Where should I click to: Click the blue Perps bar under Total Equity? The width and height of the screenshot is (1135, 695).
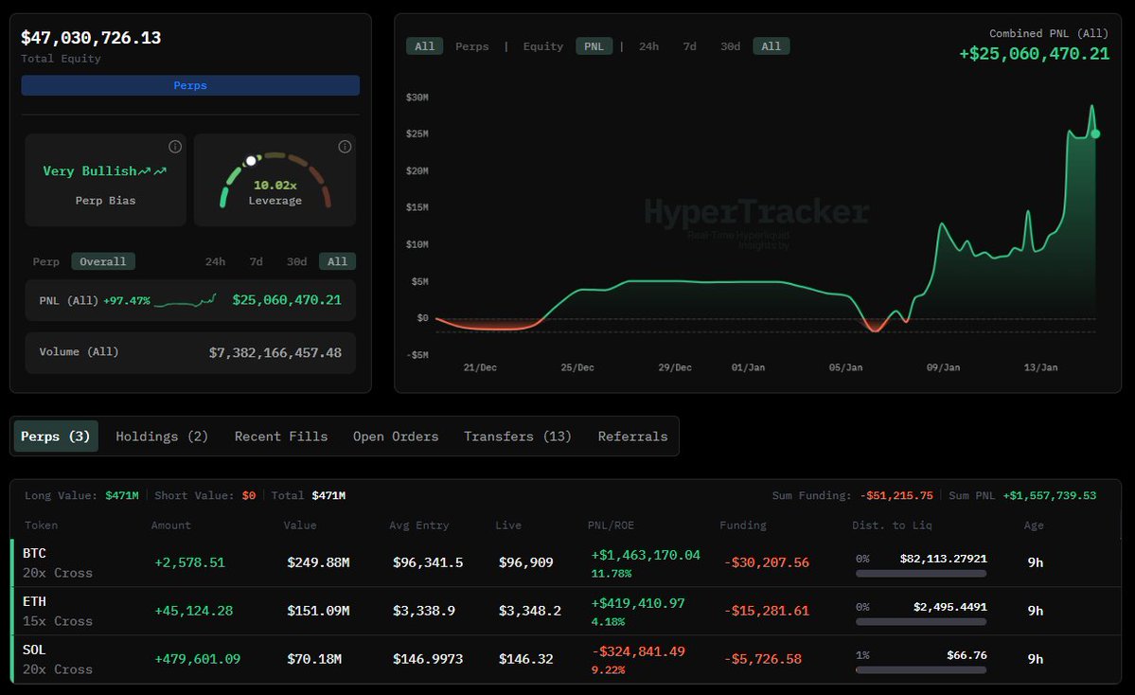pyautogui.click(x=190, y=85)
